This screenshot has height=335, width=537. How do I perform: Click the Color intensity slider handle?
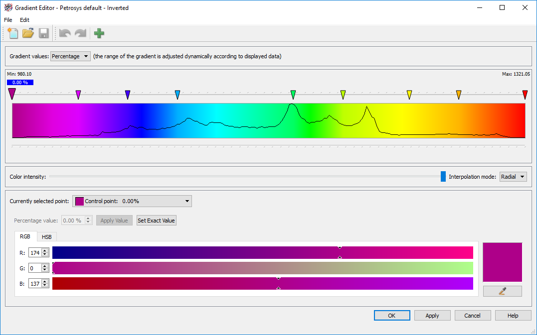443,177
